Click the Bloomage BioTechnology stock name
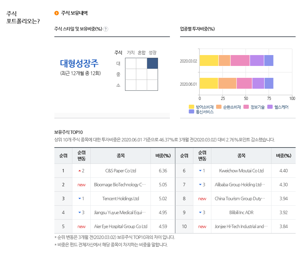The height and width of the screenshot is (259, 298). [x=120, y=185]
